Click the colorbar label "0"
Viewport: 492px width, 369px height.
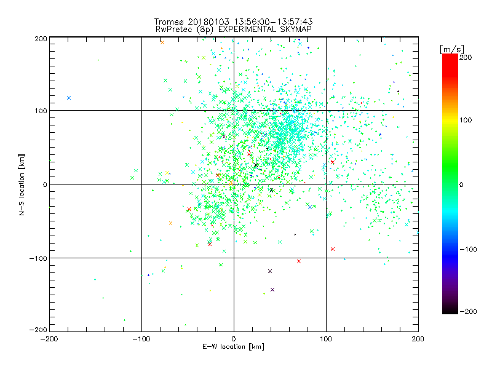(x=461, y=184)
